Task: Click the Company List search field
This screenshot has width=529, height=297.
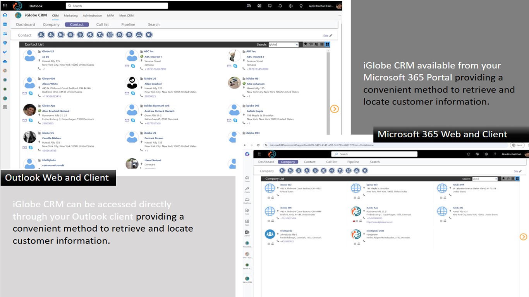Action: coord(484,179)
